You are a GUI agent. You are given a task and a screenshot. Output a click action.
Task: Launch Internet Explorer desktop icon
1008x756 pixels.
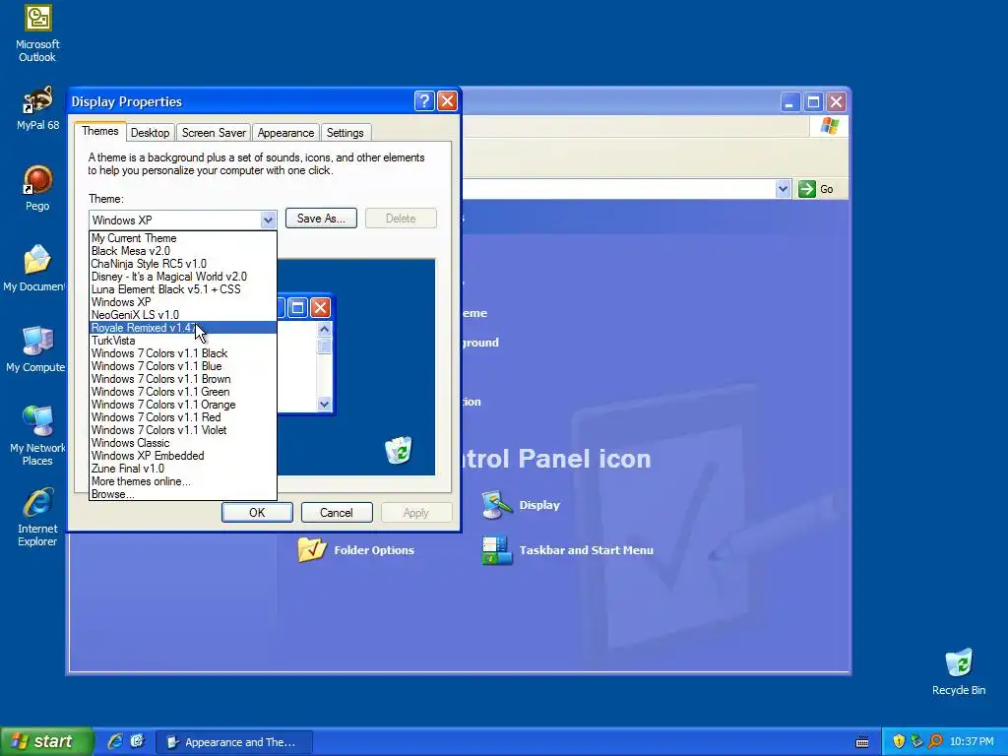(37, 518)
